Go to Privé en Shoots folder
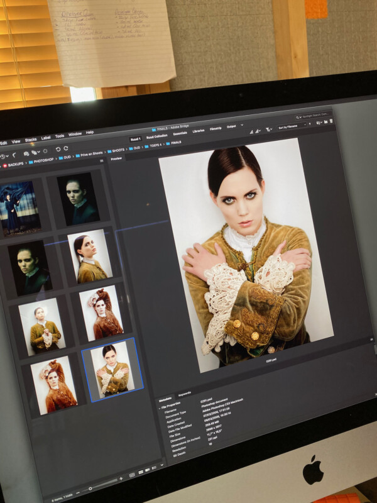This screenshot has width=377, height=503. [x=89, y=155]
